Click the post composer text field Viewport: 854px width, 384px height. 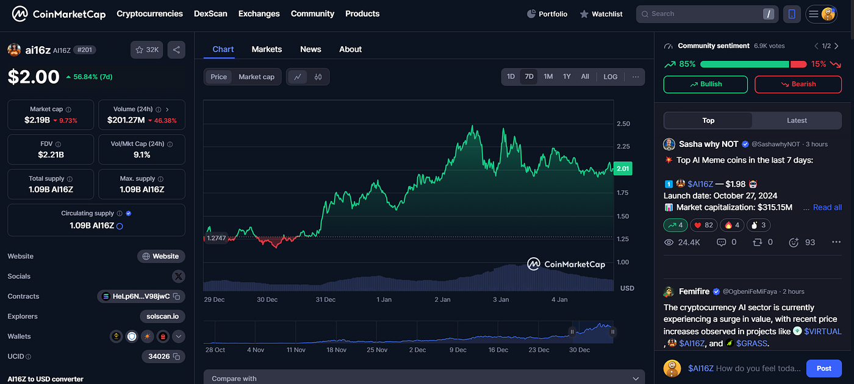pos(744,368)
